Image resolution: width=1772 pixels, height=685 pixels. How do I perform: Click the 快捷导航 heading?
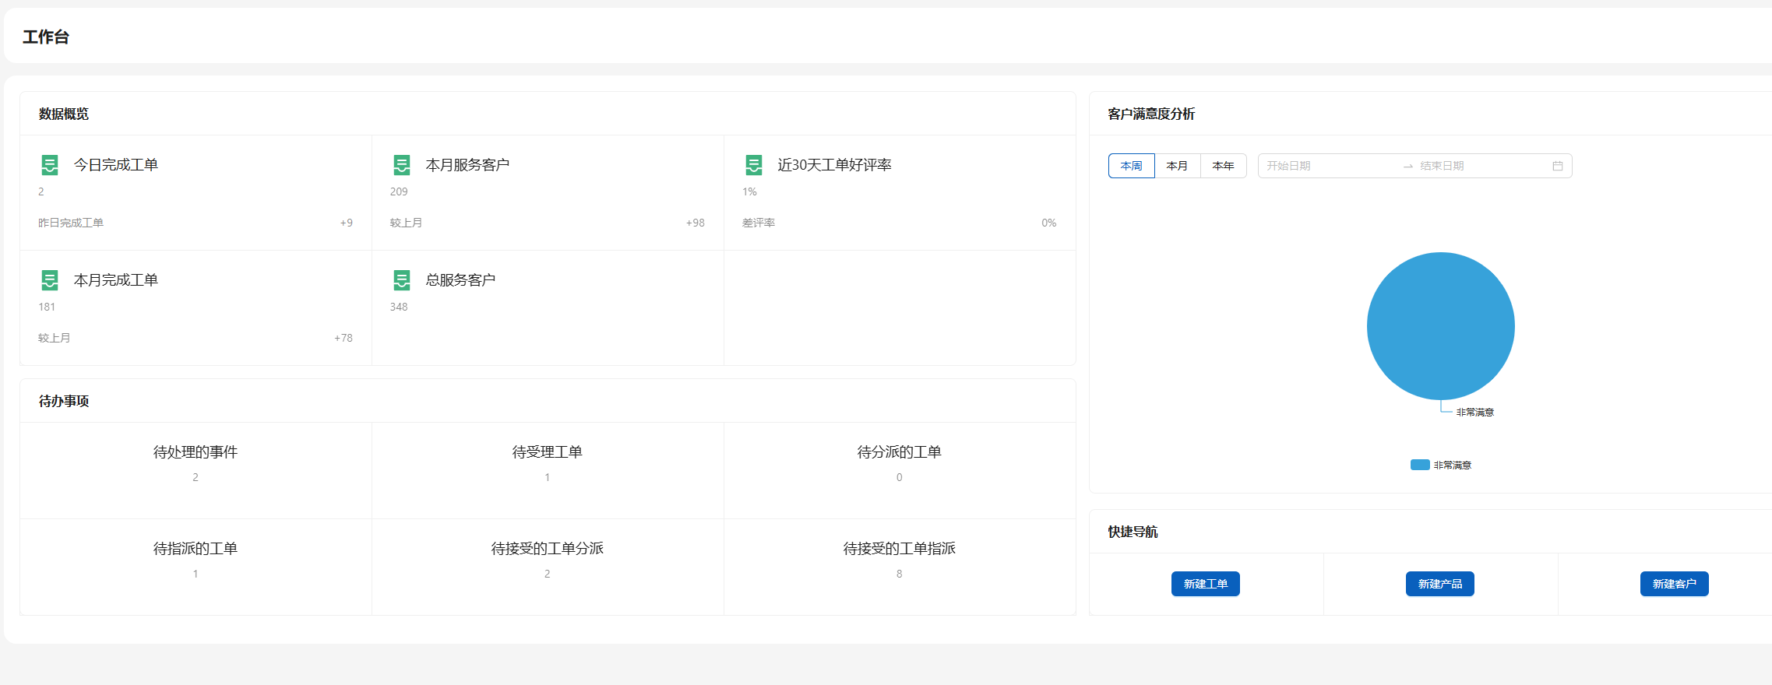coord(1133,532)
